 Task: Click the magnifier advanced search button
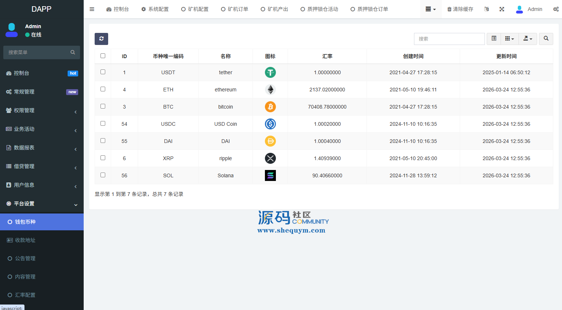click(x=546, y=39)
